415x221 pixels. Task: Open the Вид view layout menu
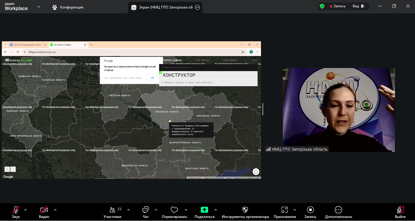[358, 6]
